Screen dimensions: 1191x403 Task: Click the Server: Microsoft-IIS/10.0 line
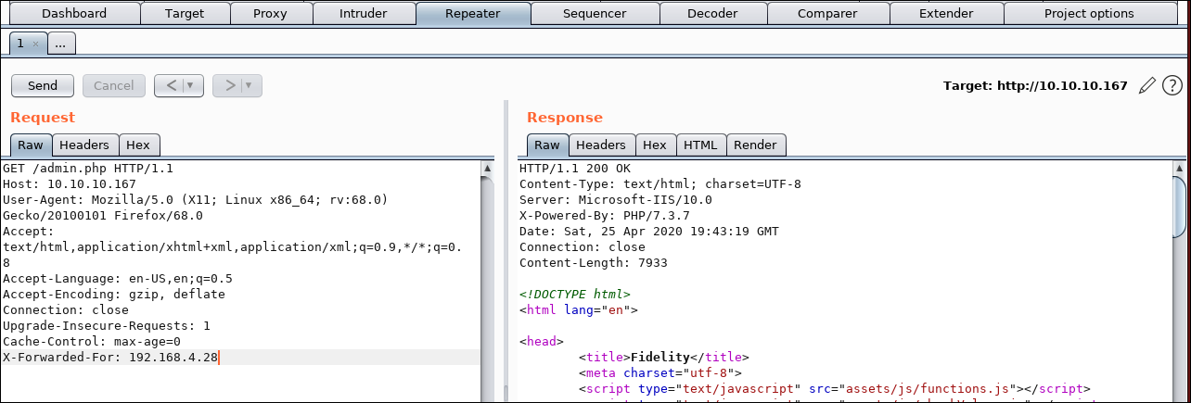click(x=616, y=200)
